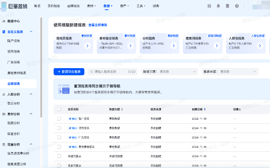
Task: Open the 工具 top menu dropdown
Action: pos(141,6)
